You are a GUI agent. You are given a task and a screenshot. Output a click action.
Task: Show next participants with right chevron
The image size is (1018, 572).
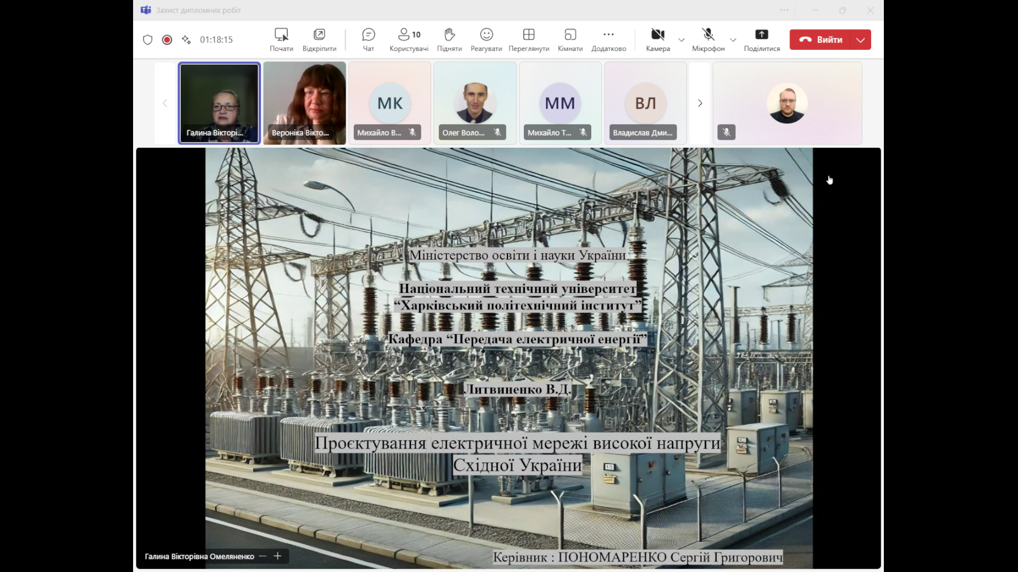point(699,103)
